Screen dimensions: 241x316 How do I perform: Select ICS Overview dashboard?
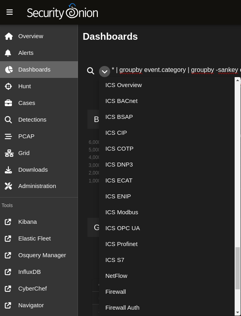coord(167,85)
